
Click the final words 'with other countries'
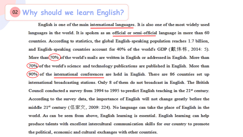tap(138, 132)
